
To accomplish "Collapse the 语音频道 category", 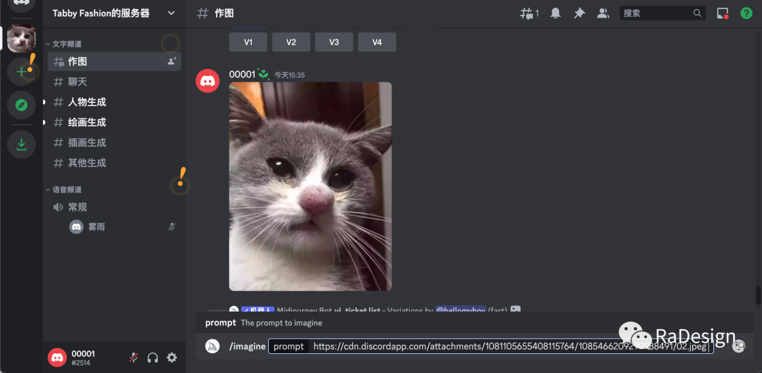I will [64, 190].
